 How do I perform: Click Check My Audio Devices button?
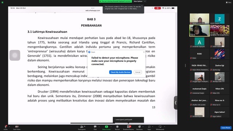(121, 72)
